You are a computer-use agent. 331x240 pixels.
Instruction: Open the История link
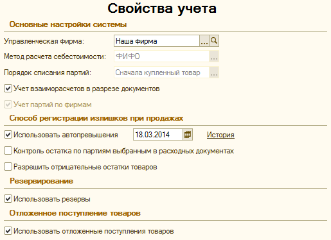(220, 135)
